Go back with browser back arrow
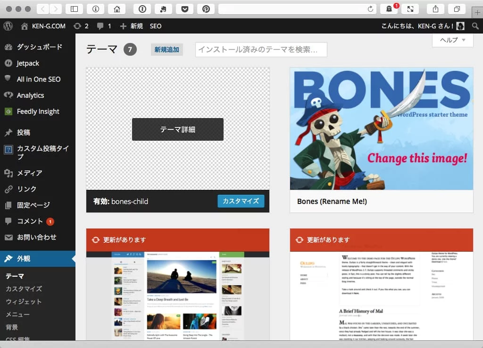Viewport: 483px width, 348px height. tap(43, 9)
